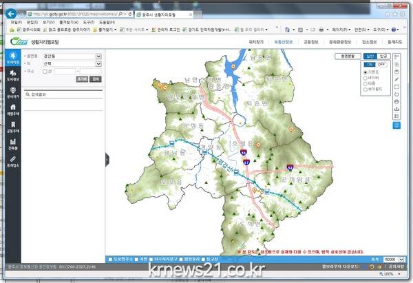Screen dimensions: 413x283
Task: Expand the 리 dropdown showing 선택
Action: coord(98,63)
